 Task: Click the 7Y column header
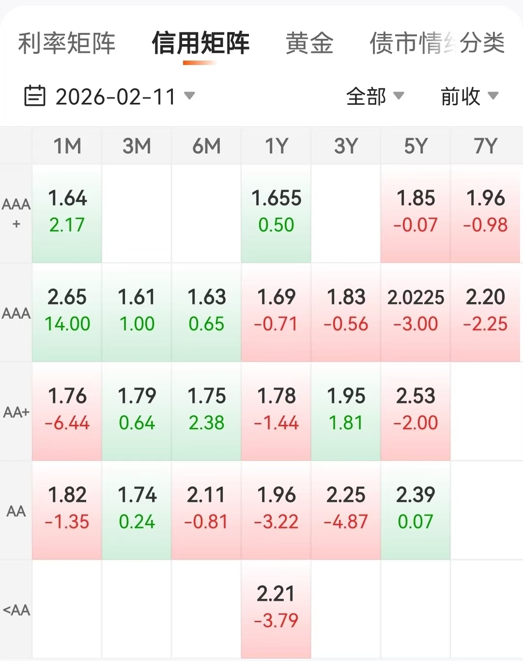coord(485,146)
